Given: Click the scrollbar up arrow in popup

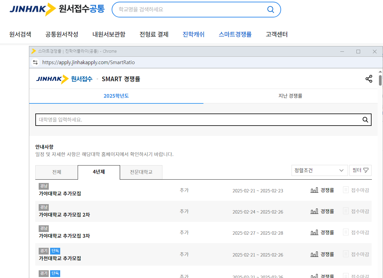Looking at the screenshot, I should click(380, 72).
